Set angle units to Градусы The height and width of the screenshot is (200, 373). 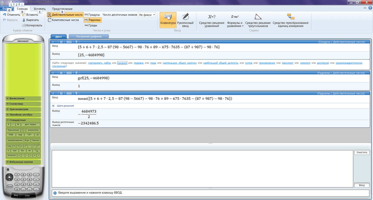tap(92, 15)
